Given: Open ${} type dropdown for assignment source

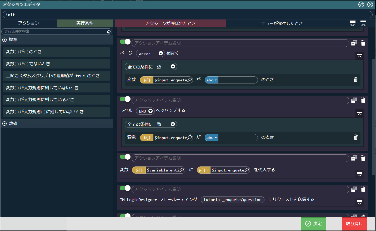Looking at the screenshot, I should [x=204, y=170].
